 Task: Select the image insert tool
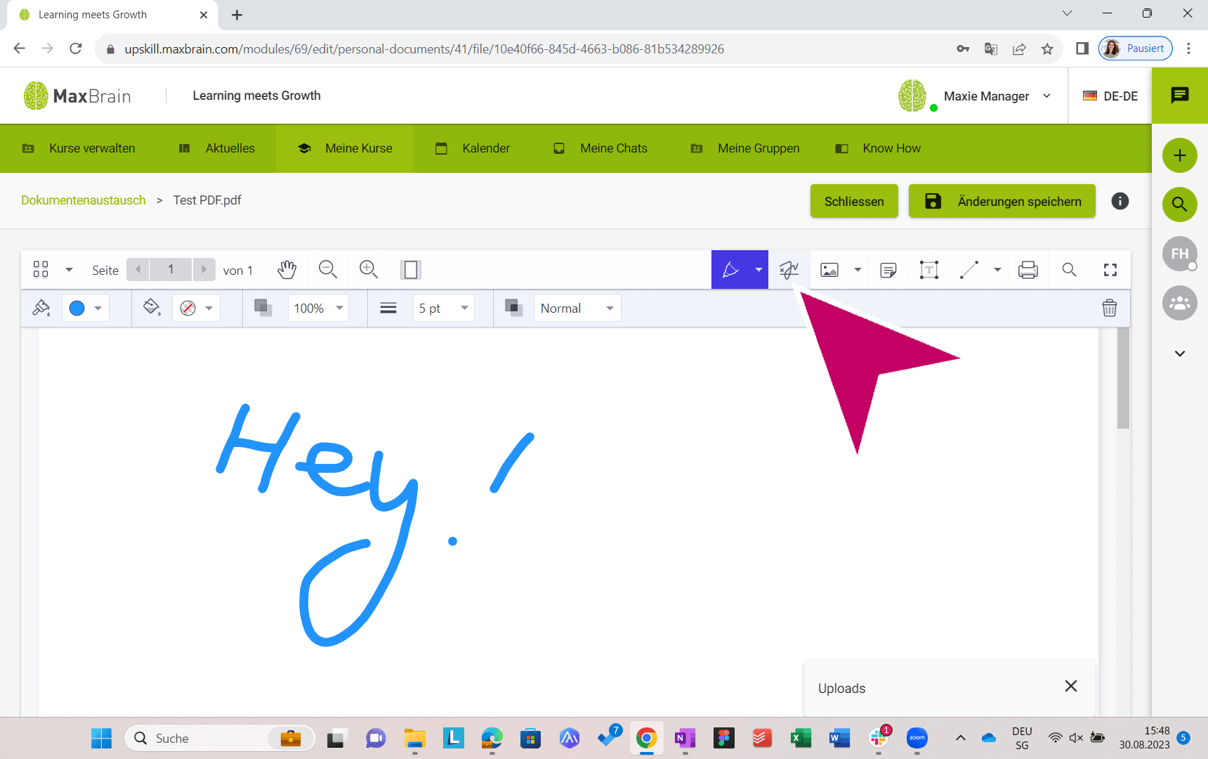pos(829,270)
